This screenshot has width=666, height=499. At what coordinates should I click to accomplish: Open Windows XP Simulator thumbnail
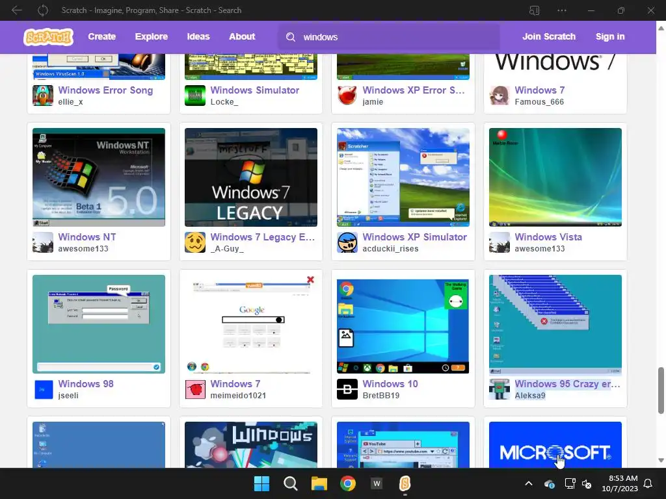(403, 177)
